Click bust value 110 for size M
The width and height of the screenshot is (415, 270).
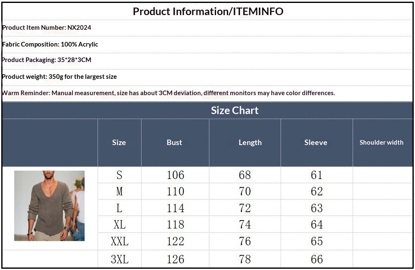(x=175, y=192)
